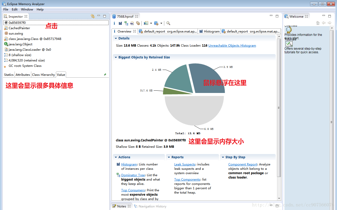Open the query browser dropdown arrow
The width and height of the screenshot is (337, 210).
point(161,23)
